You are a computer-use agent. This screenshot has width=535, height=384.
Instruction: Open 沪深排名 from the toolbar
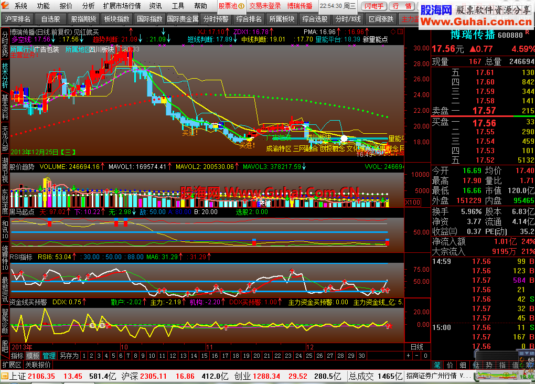pos(17,19)
